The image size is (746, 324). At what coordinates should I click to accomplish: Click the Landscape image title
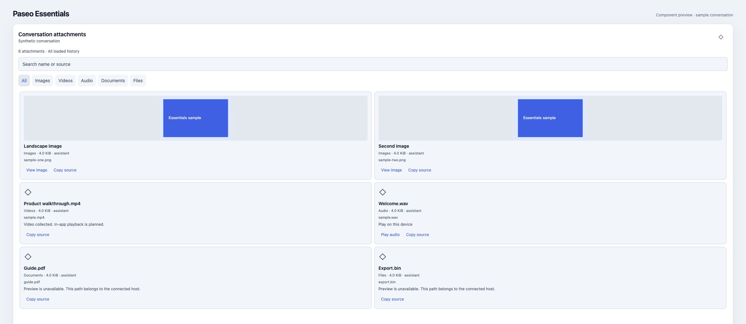(x=43, y=146)
